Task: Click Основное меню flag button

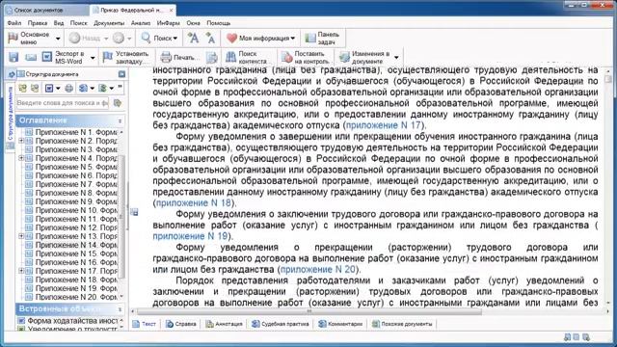Action: [30, 39]
